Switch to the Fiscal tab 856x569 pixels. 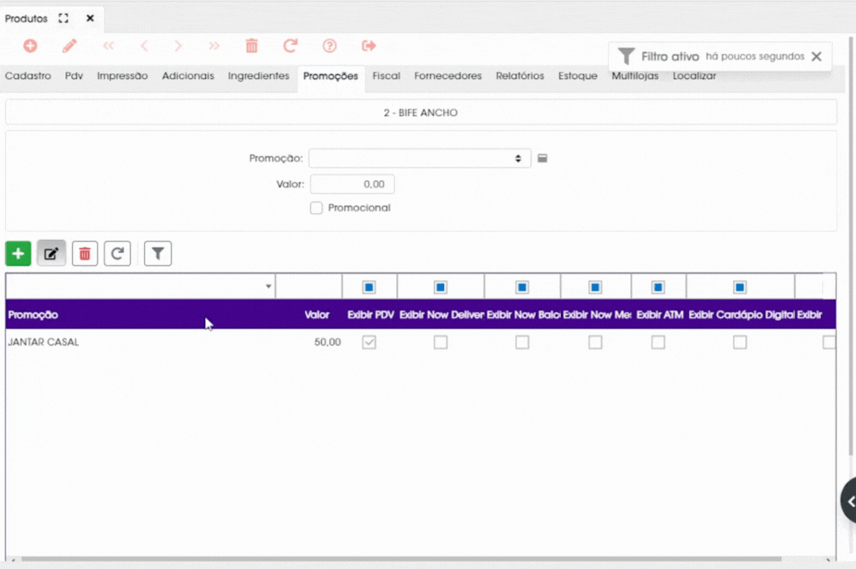pos(386,76)
